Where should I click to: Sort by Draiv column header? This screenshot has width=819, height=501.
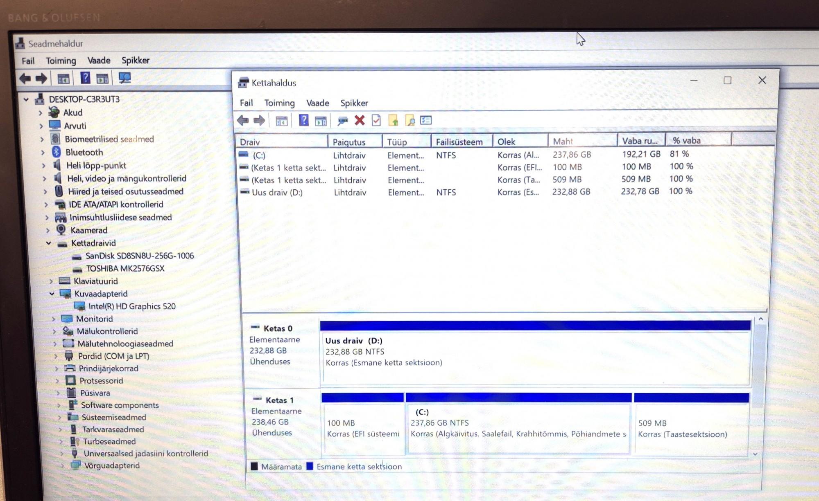pos(282,142)
